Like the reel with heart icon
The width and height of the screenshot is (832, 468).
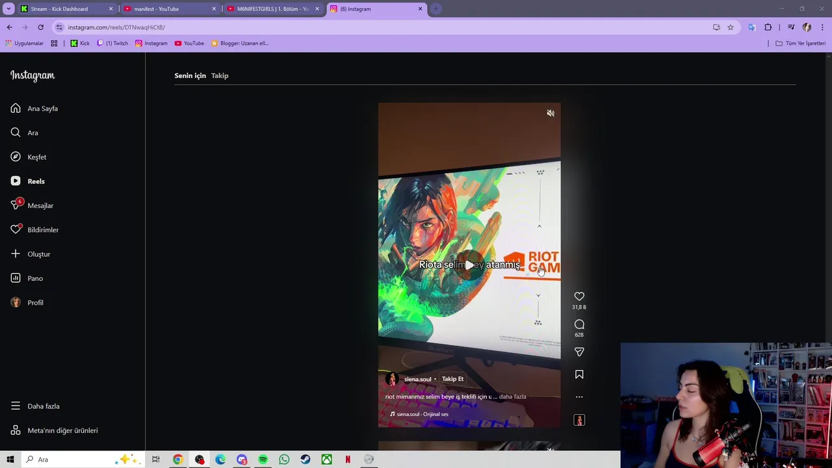(579, 296)
